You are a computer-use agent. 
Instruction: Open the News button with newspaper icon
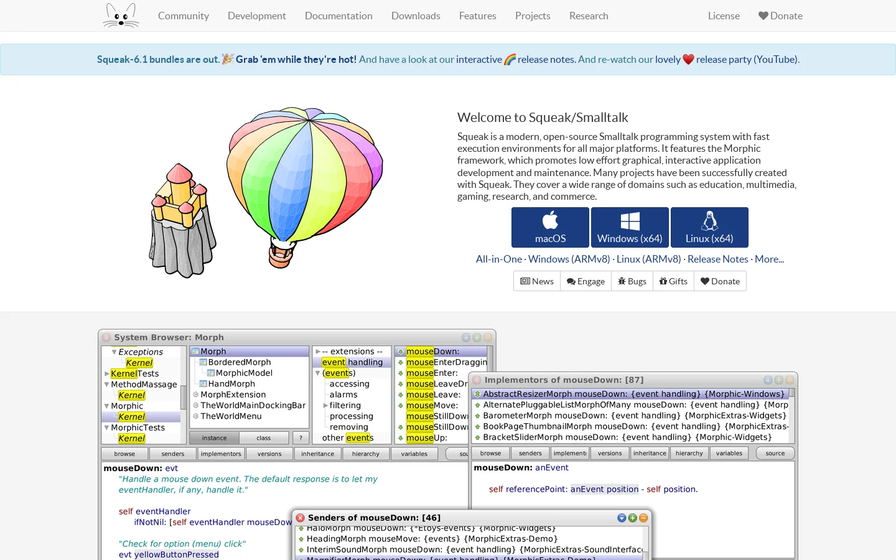pyautogui.click(x=537, y=281)
